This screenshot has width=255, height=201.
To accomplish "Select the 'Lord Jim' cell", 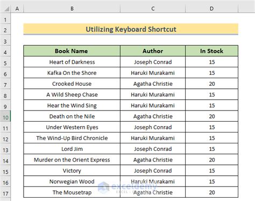I will click(x=72, y=149).
